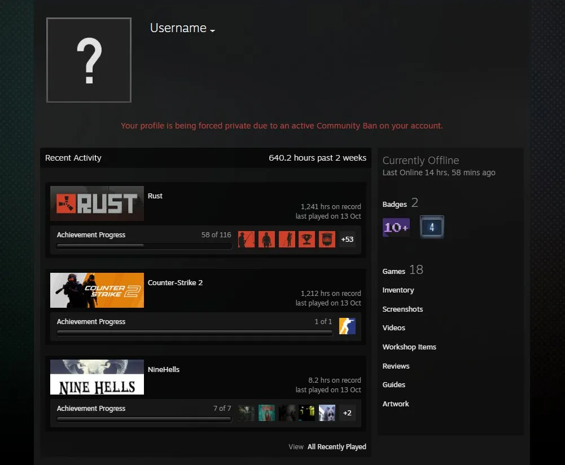Open the Games 18 link
This screenshot has width=565, height=465.
coord(403,270)
